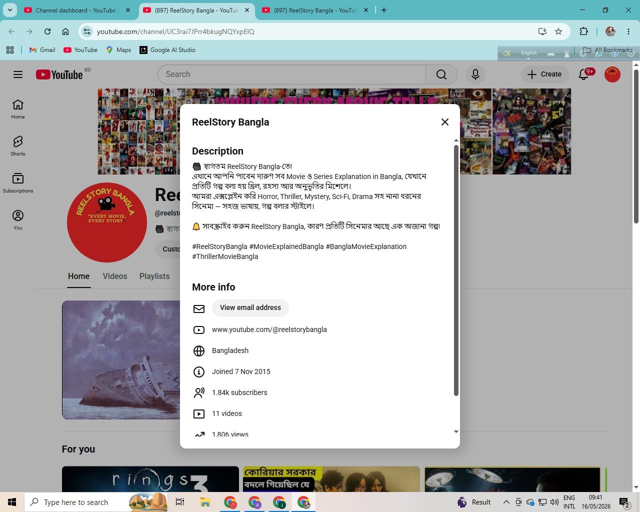Open Subscriptions in the sidebar

pos(18,183)
